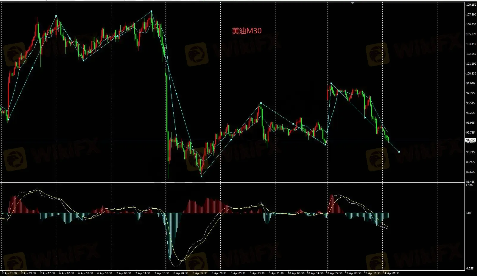Image resolution: width=477 pixels, height=276 pixels.
Task: Click the 9 Apr 05:30 time label
Action: coord(238,273)
